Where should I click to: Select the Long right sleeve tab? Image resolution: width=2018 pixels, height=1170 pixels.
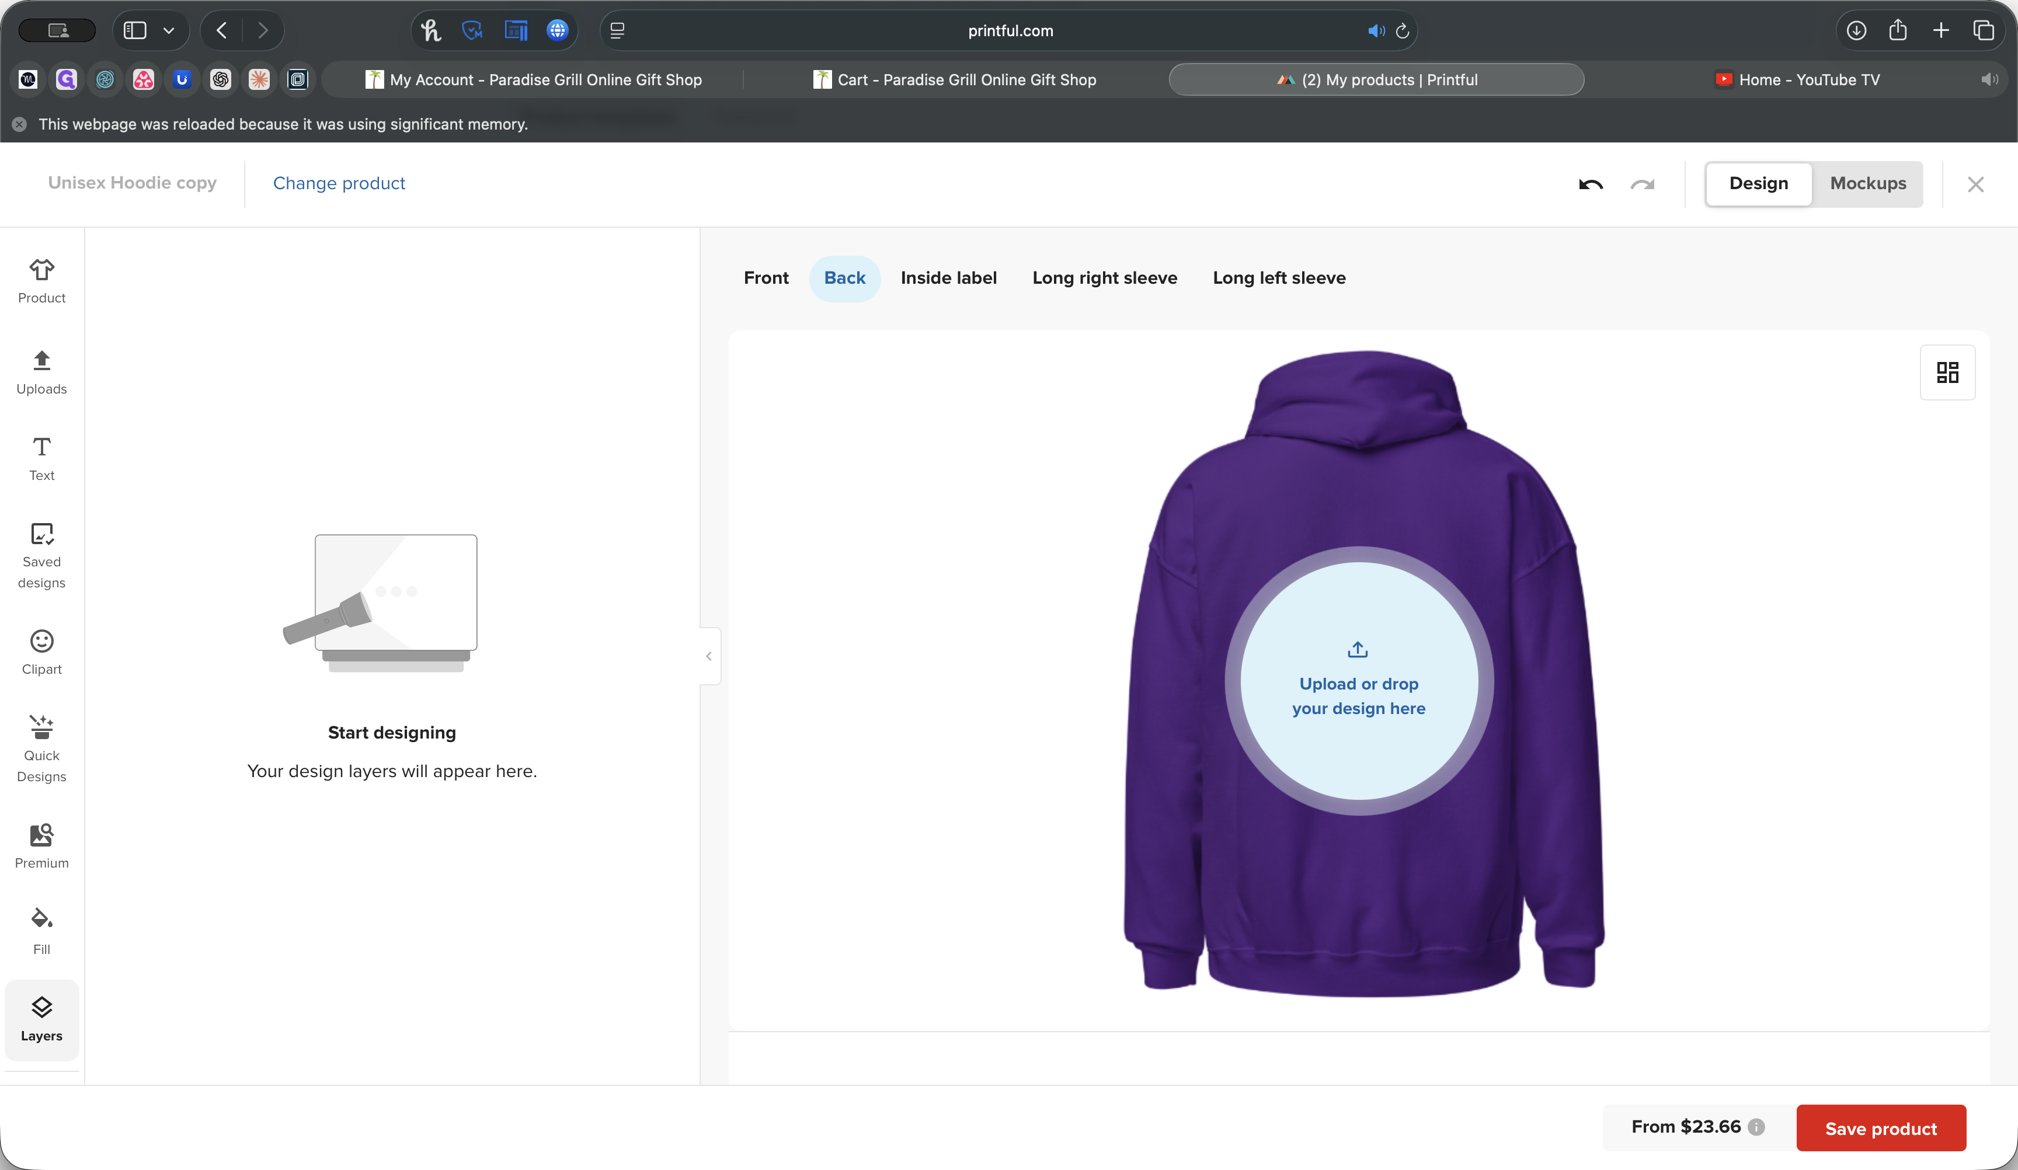point(1104,278)
